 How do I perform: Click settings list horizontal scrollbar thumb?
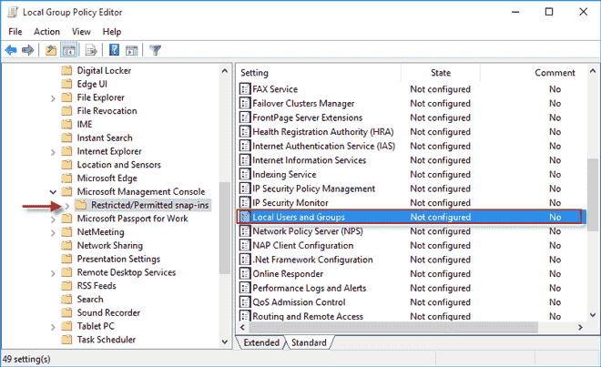click(x=393, y=327)
